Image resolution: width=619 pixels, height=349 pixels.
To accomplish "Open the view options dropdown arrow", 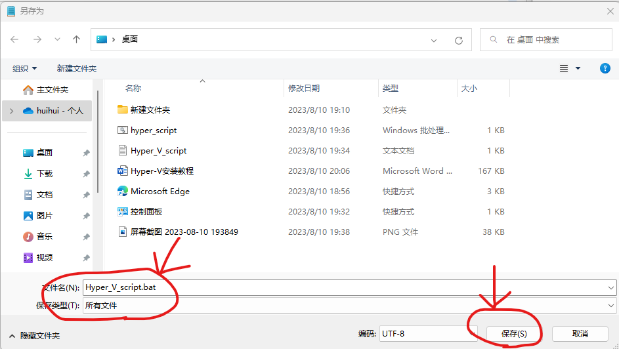I will (x=578, y=69).
